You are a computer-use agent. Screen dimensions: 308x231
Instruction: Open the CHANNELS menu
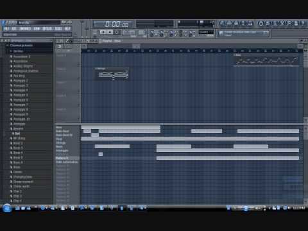click(25, 29)
